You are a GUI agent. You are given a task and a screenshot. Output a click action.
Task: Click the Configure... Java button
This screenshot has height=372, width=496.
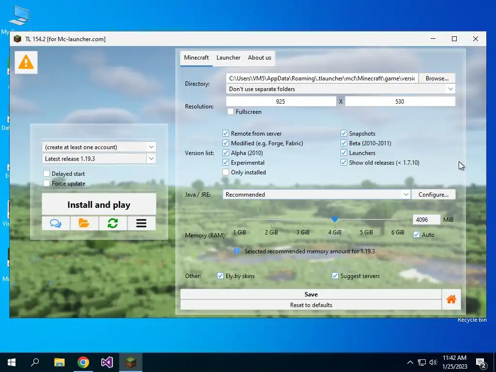coord(434,195)
